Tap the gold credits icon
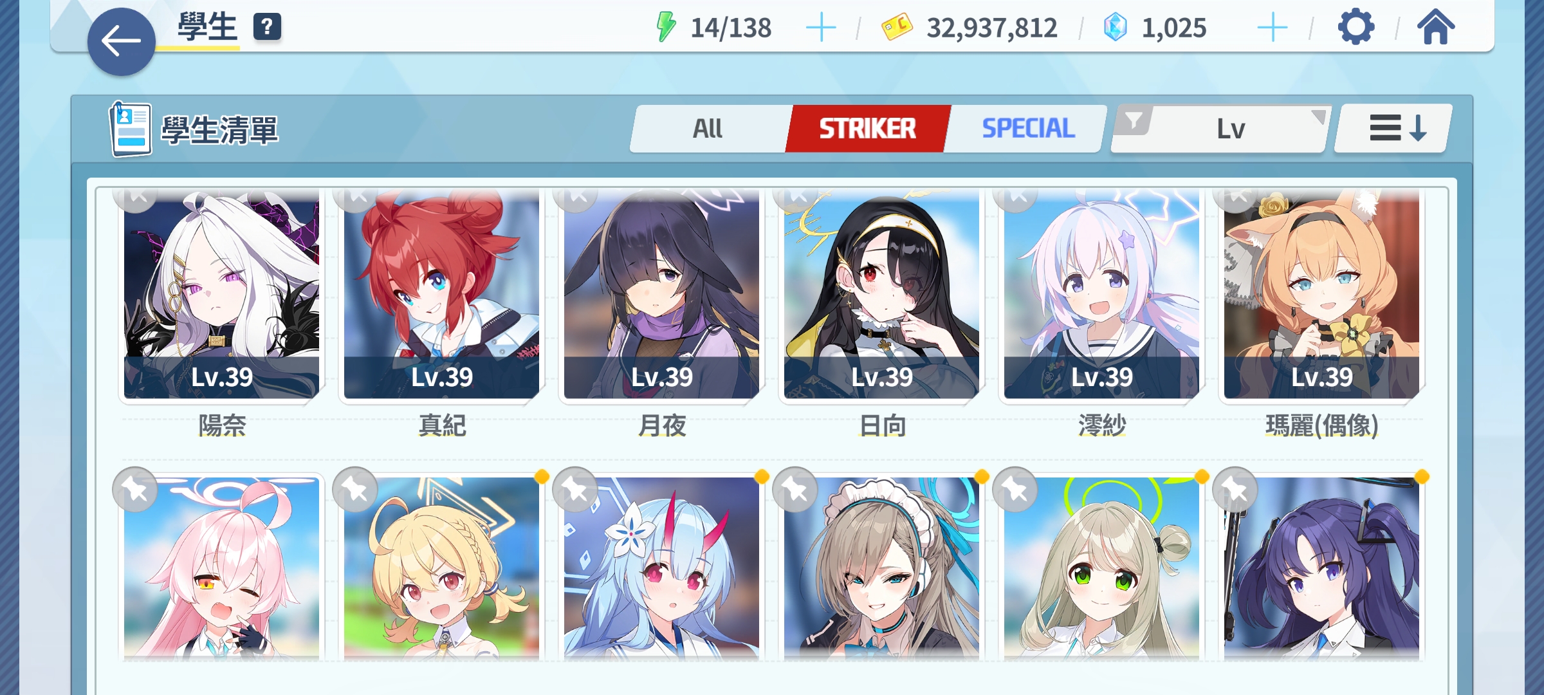This screenshot has height=695, width=1544. [x=897, y=28]
